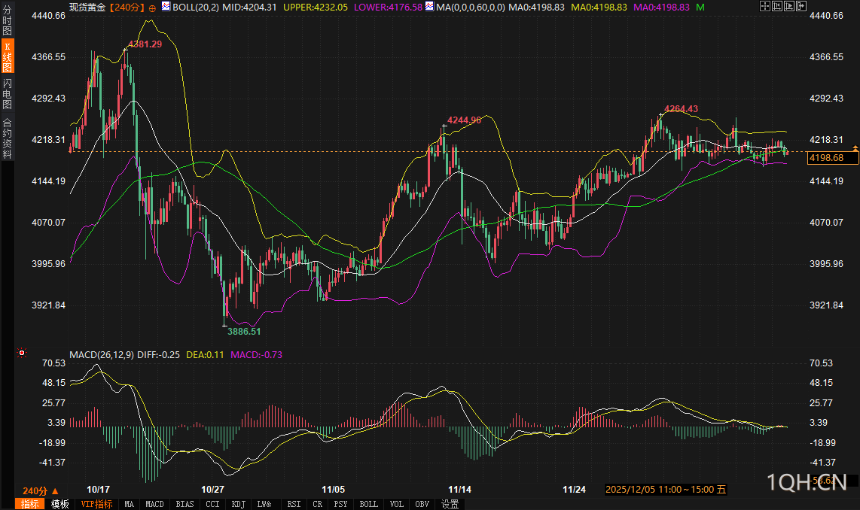
Task: Switch to the 分时图 view
Action: pos(7,21)
